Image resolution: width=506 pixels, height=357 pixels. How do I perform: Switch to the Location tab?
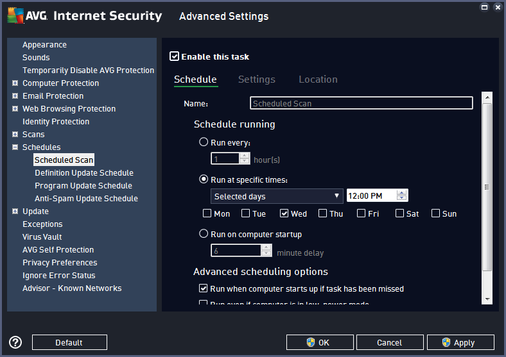click(318, 79)
